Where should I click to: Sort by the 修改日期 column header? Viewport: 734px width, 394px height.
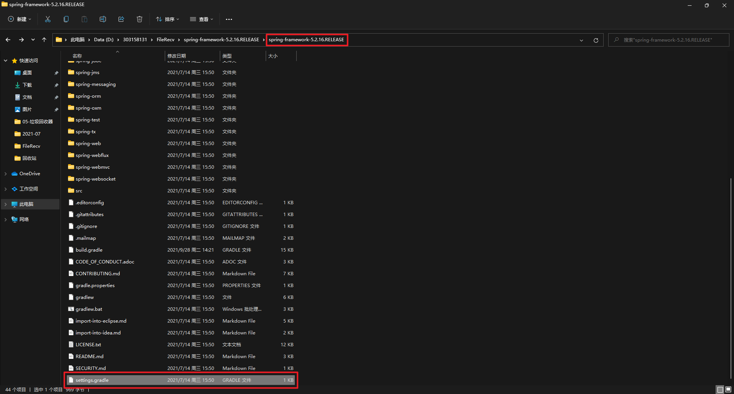coord(177,56)
